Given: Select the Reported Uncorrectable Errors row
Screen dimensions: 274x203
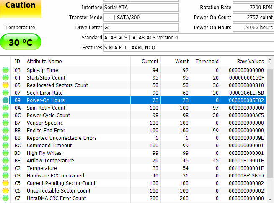Looking at the screenshot, I should tap(62, 138).
